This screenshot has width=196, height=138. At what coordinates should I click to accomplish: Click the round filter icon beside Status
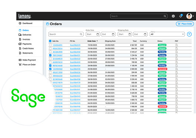point(189,34)
